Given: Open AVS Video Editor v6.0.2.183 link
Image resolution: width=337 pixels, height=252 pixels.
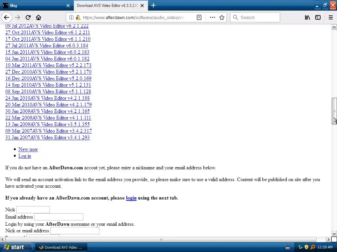Looking at the screenshot, I should [x=47, y=52].
